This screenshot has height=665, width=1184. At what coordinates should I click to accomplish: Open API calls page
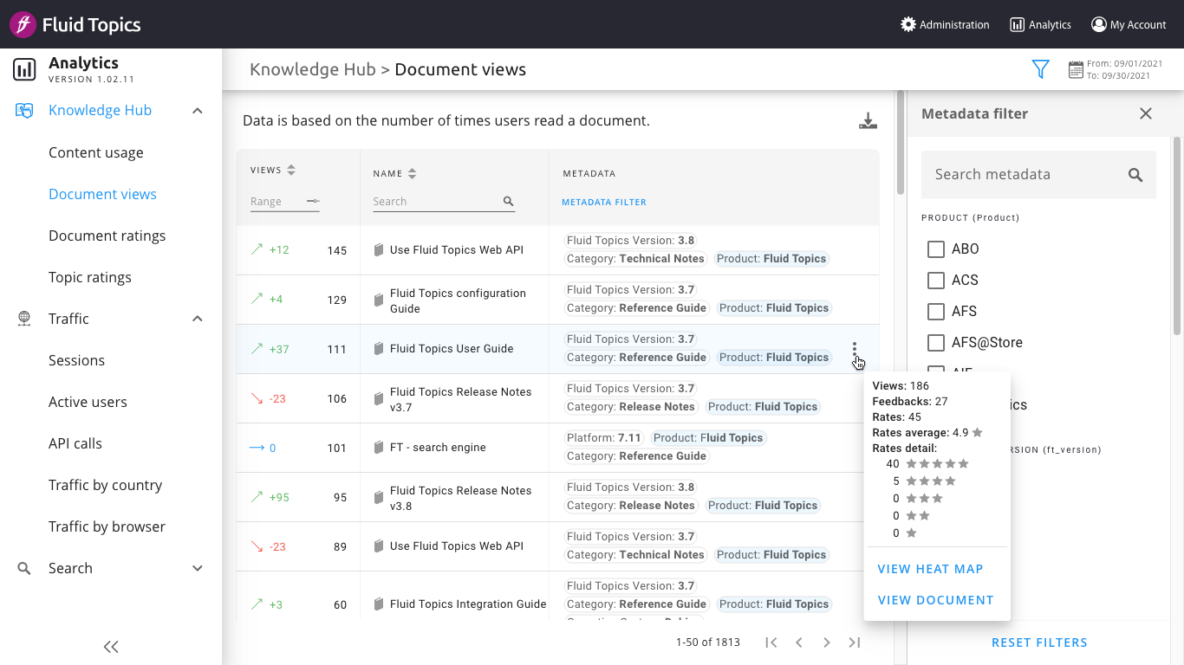click(75, 443)
